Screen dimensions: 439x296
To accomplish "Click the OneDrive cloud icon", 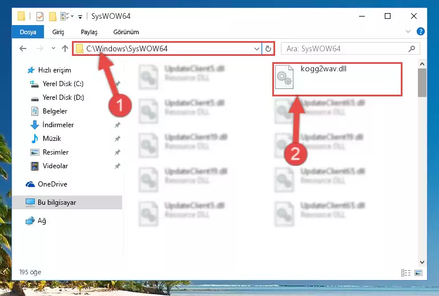I will pyautogui.click(x=30, y=184).
